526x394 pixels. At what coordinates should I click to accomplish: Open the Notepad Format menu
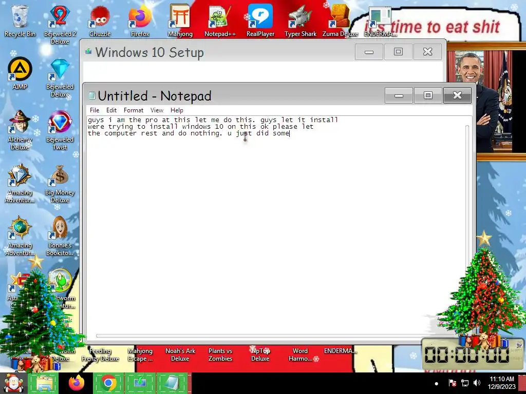click(x=133, y=110)
